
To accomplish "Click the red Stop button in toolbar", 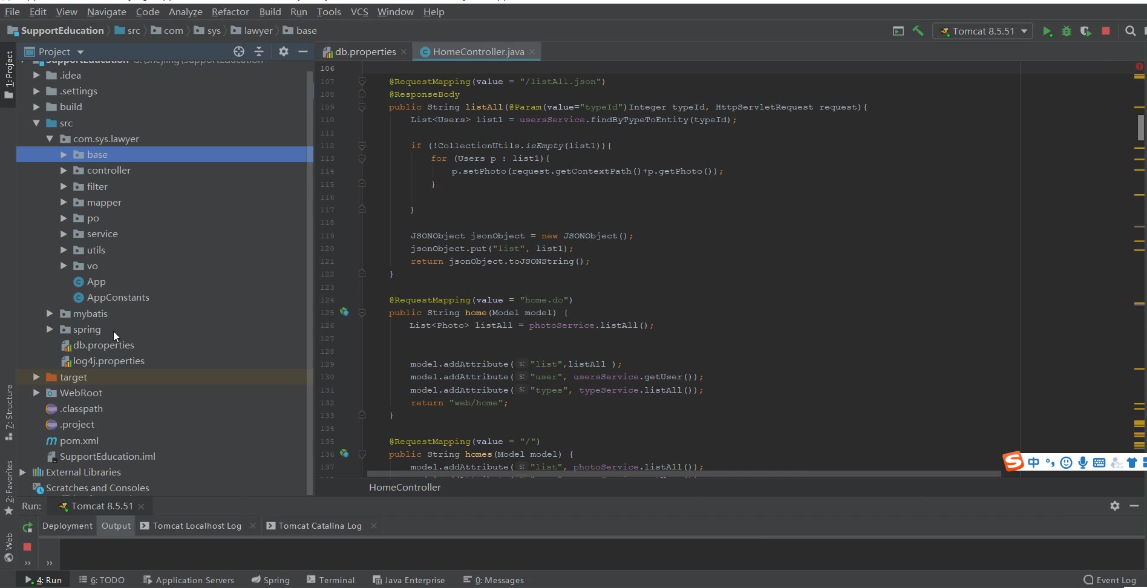I will point(1106,31).
